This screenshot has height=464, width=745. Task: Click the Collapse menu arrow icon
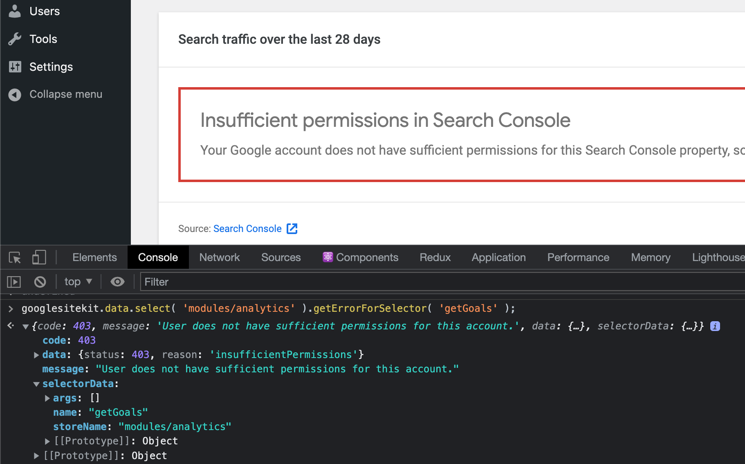click(x=15, y=95)
